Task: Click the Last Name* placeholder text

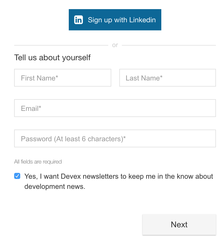Action: pyautogui.click(x=144, y=78)
